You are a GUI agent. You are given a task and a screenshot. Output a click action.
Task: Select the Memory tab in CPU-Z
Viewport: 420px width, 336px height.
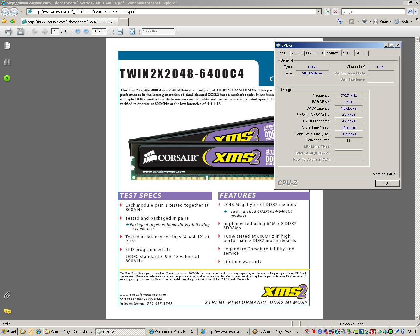point(333,52)
